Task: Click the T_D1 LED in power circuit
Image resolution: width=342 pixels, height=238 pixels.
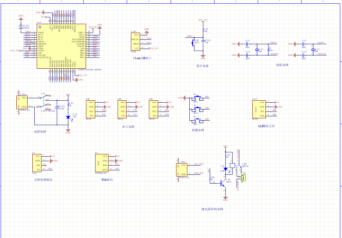Action: 68,117
